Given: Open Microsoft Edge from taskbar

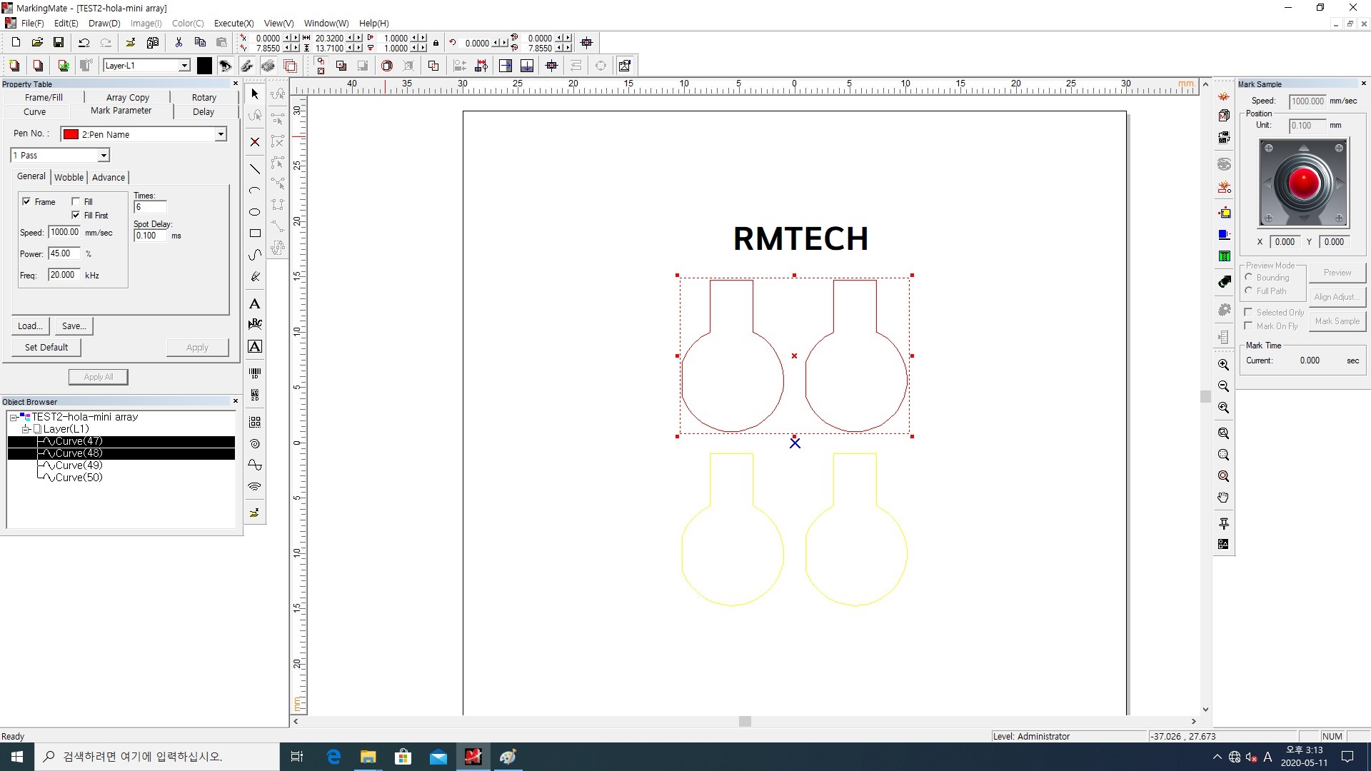Looking at the screenshot, I should tap(333, 757).
